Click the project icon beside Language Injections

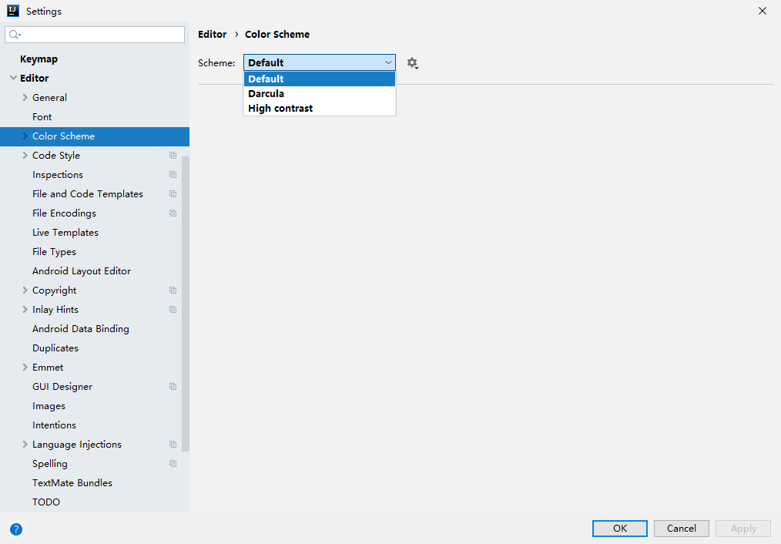[173, 445]
